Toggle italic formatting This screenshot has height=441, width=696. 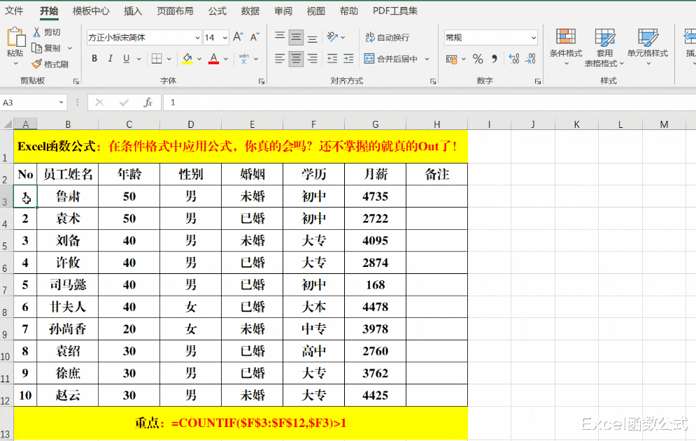pyautogui.click(x=110, y=59)
